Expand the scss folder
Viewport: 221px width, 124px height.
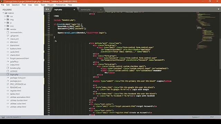pyautogui.click(x=5, y=26)
